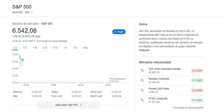
Task: Click the search icon beside NYSE Composite
Action: [142, 100]
